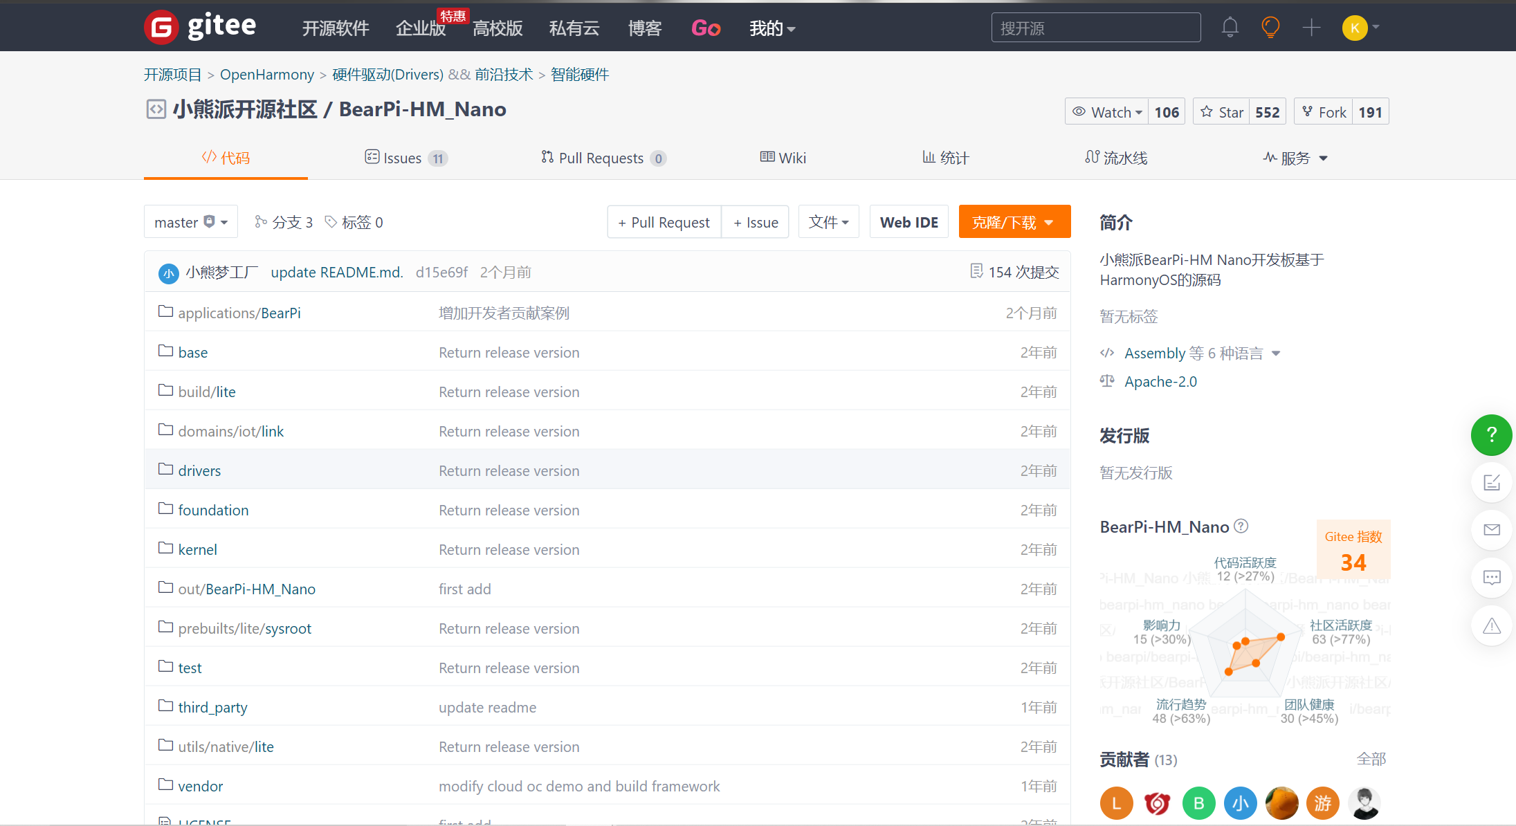This screenshot has width=1516, height=826.
Task: Open 博客 in top navigation
Action: coord(645,28)
